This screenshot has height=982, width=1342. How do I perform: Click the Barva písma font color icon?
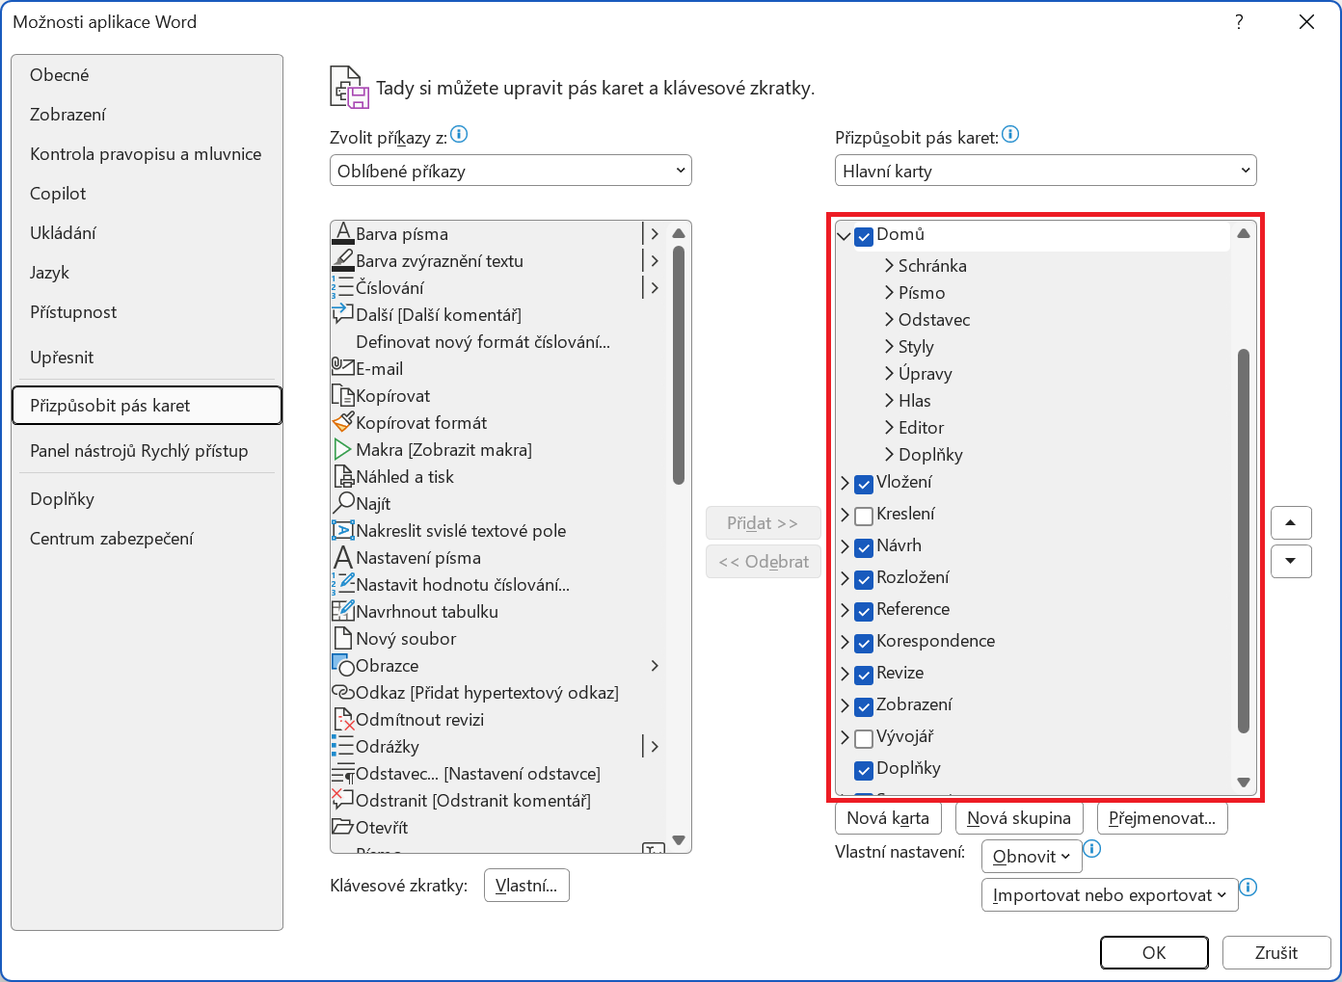342,233
